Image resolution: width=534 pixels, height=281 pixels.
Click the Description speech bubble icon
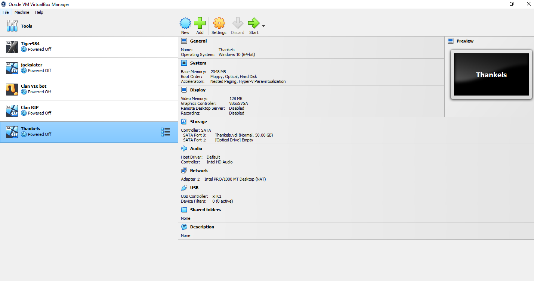[x=184, y=227]
